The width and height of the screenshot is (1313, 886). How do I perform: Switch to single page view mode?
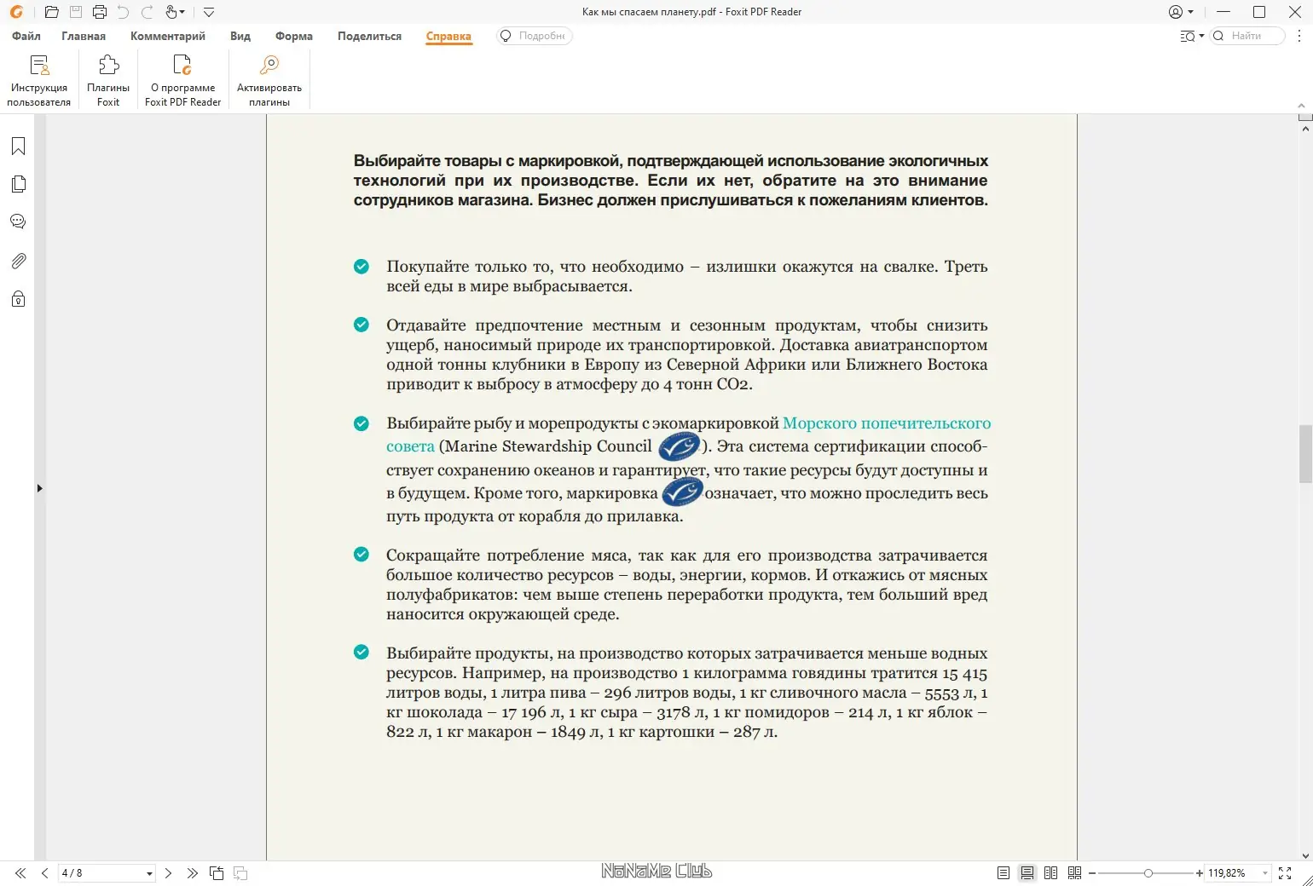(x=1004, y=873)
